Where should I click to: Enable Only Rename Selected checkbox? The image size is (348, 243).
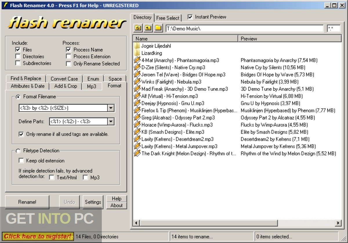(x=68, y=64)
